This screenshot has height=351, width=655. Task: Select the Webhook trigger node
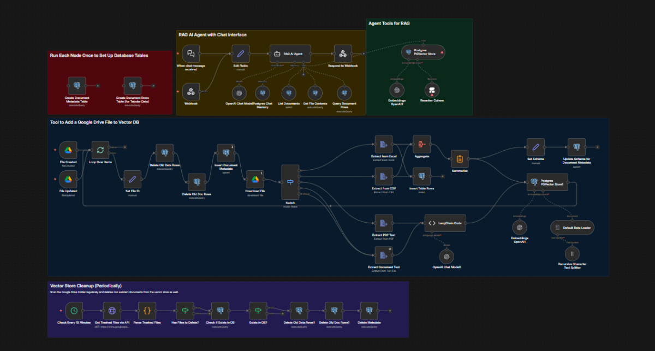pos(191,91)
